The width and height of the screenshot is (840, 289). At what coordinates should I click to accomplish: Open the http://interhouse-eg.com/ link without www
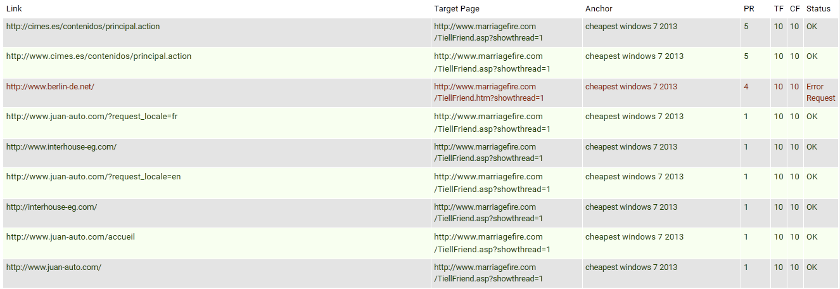pyautogui.click(x=51, y=207)
